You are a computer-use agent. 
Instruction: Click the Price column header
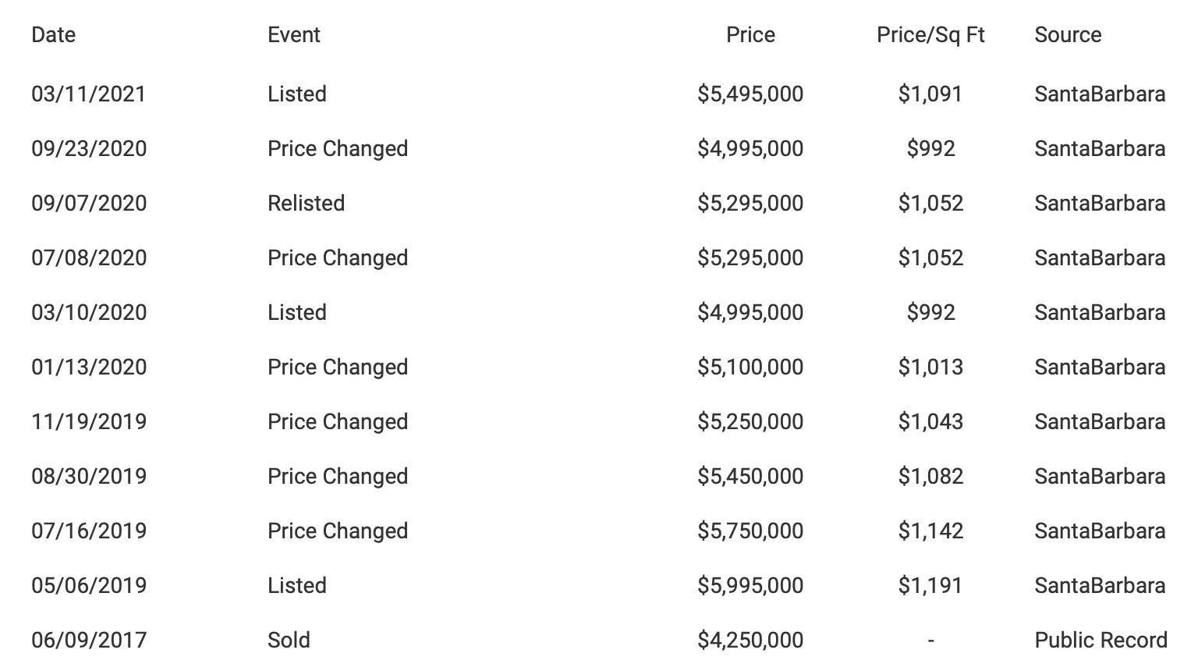click(x=750, y=35)
